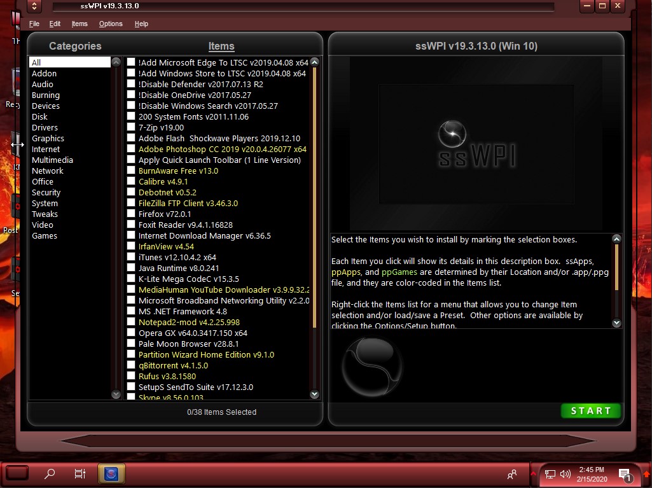Check the 7-Zip v19.00 item

coord(131,127)
